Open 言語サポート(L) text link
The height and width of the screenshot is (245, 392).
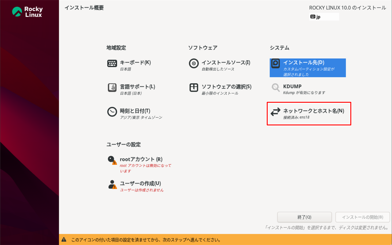137,87
